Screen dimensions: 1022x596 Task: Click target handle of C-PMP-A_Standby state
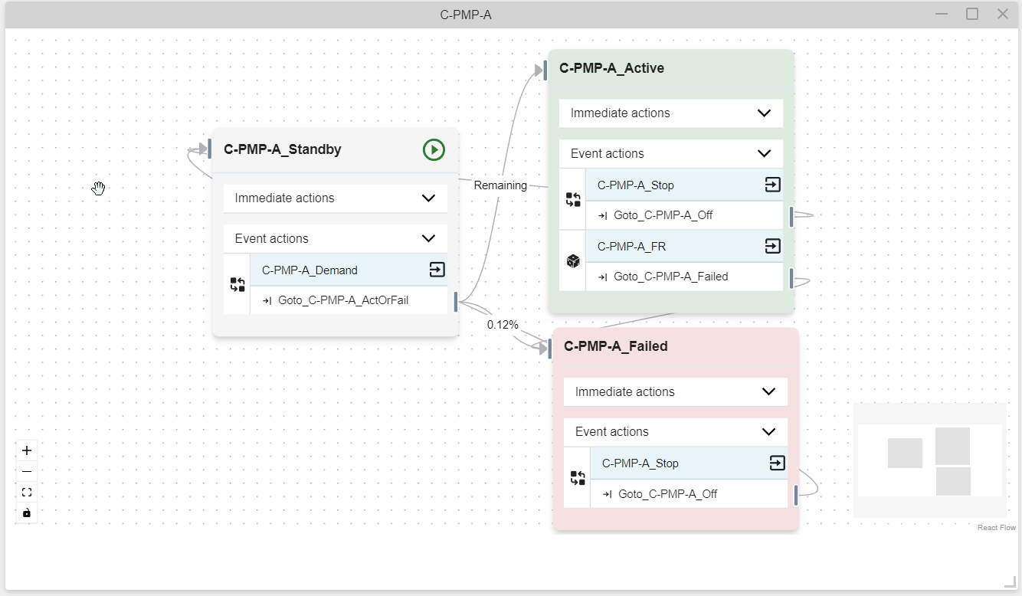[209, 149]
